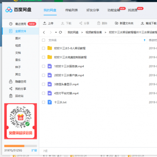This screenshot has width=157, height=157.
Task: Click the 扩容 link
Action: point(34,150)
